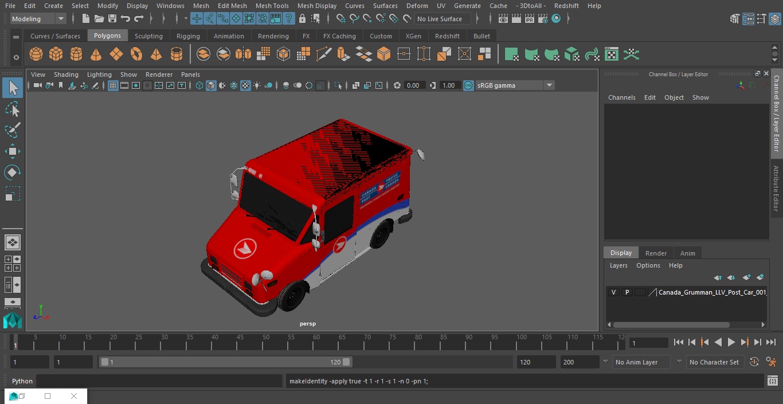Toggle viewport grid display icon
783x404 pixels.
click(113, 85)
